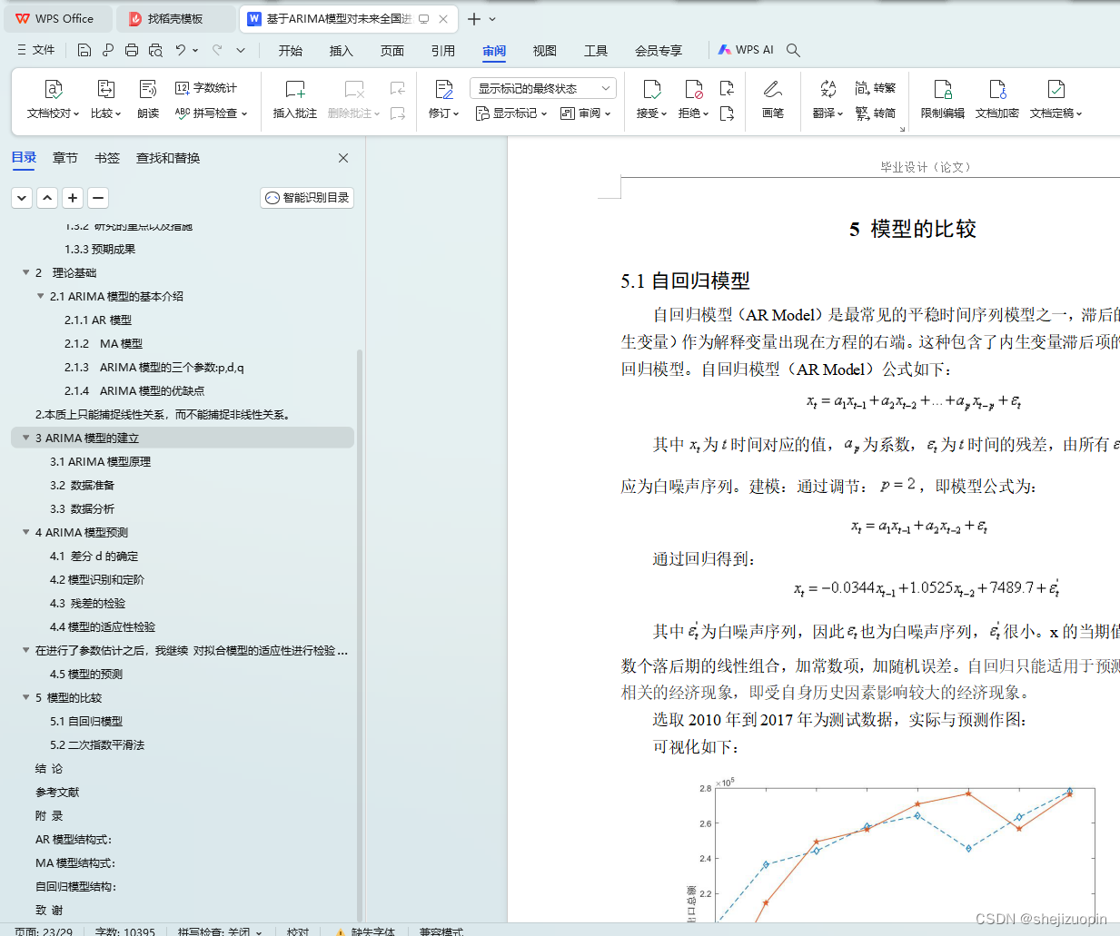Jump to 4.5 模型的预测 in outline

86,674
